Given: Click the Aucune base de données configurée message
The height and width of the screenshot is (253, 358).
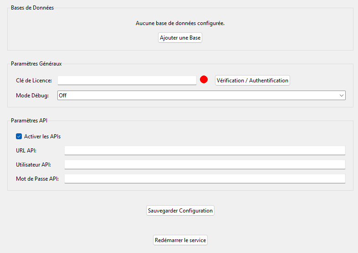Looking at the screenshot, I should pos(180,23).
